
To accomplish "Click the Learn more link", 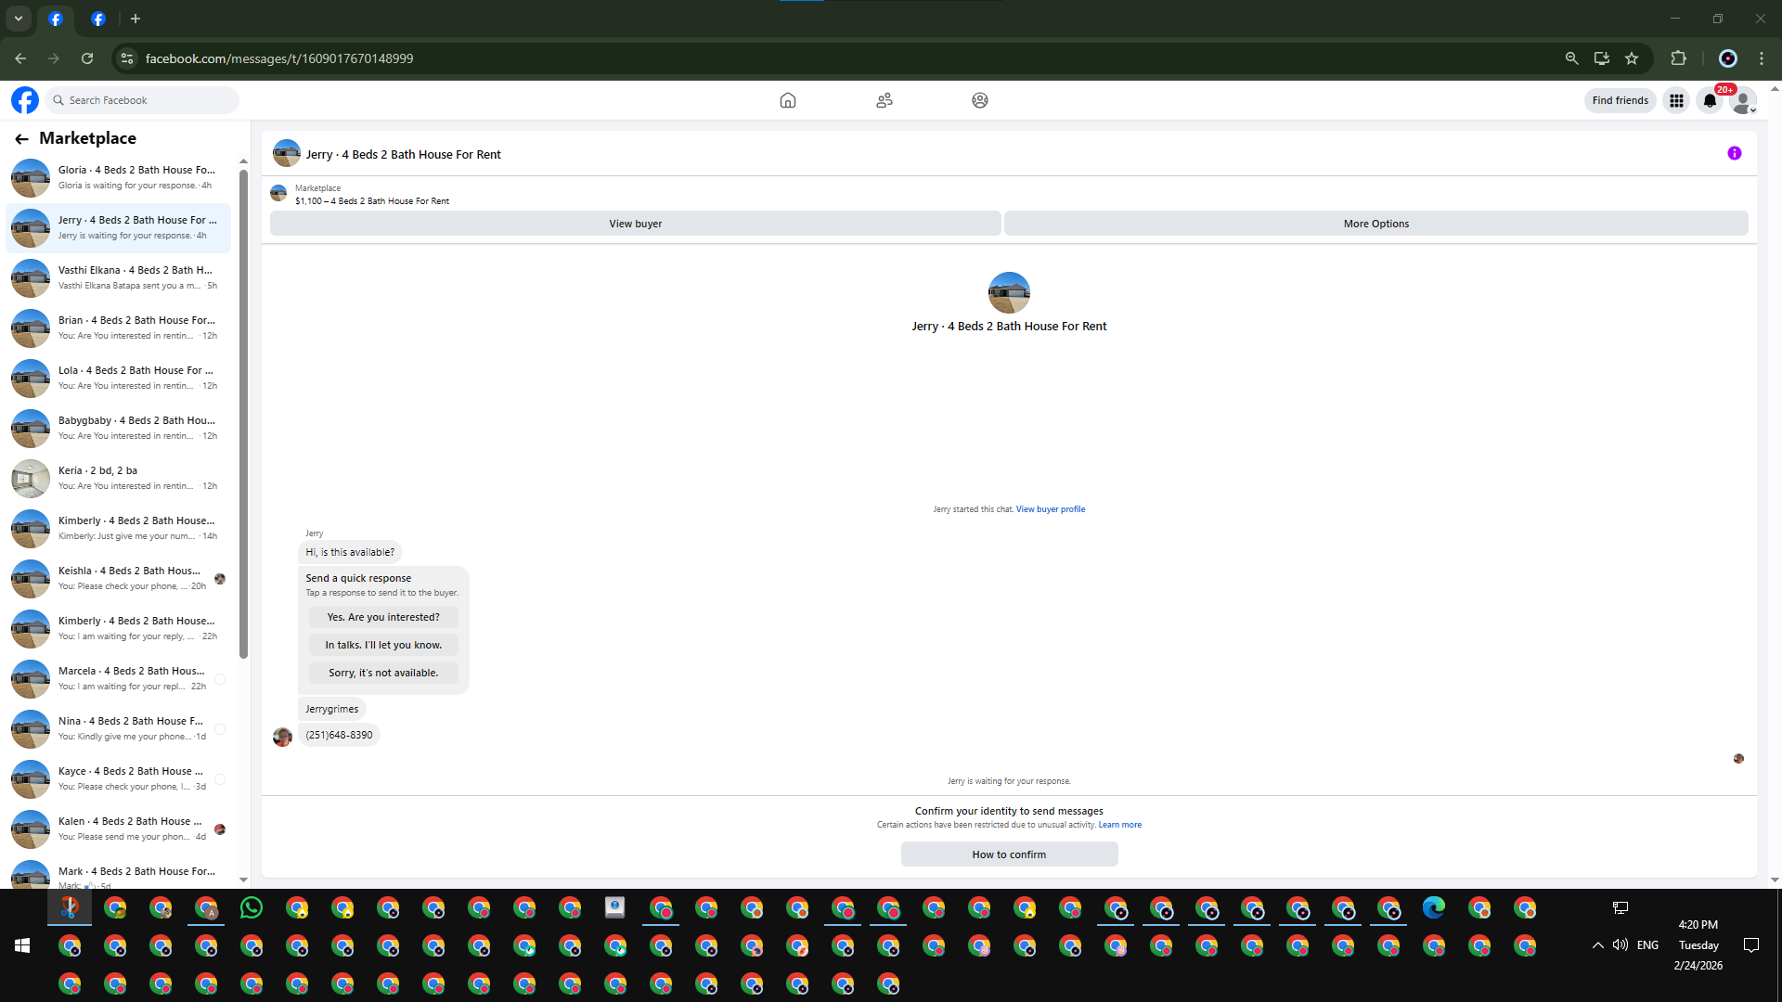I will (x=1119, y=825).
